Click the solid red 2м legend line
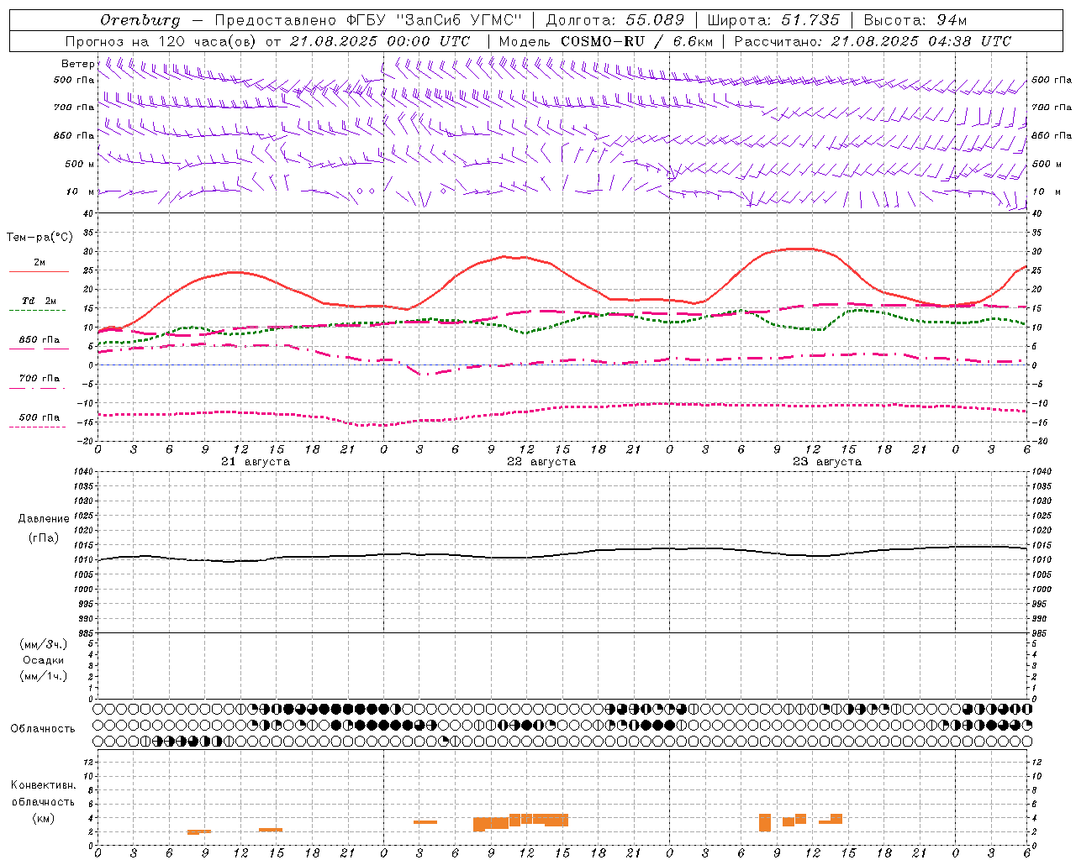Viewport: 1076px width, 860px height. [39, 271]
